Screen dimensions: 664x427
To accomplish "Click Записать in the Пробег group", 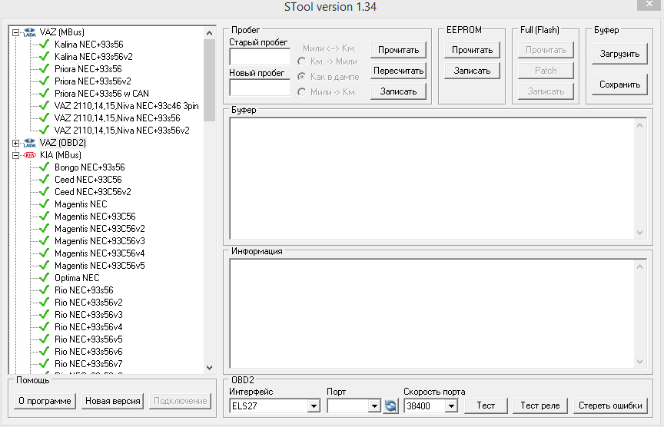I will click(399, 91).
